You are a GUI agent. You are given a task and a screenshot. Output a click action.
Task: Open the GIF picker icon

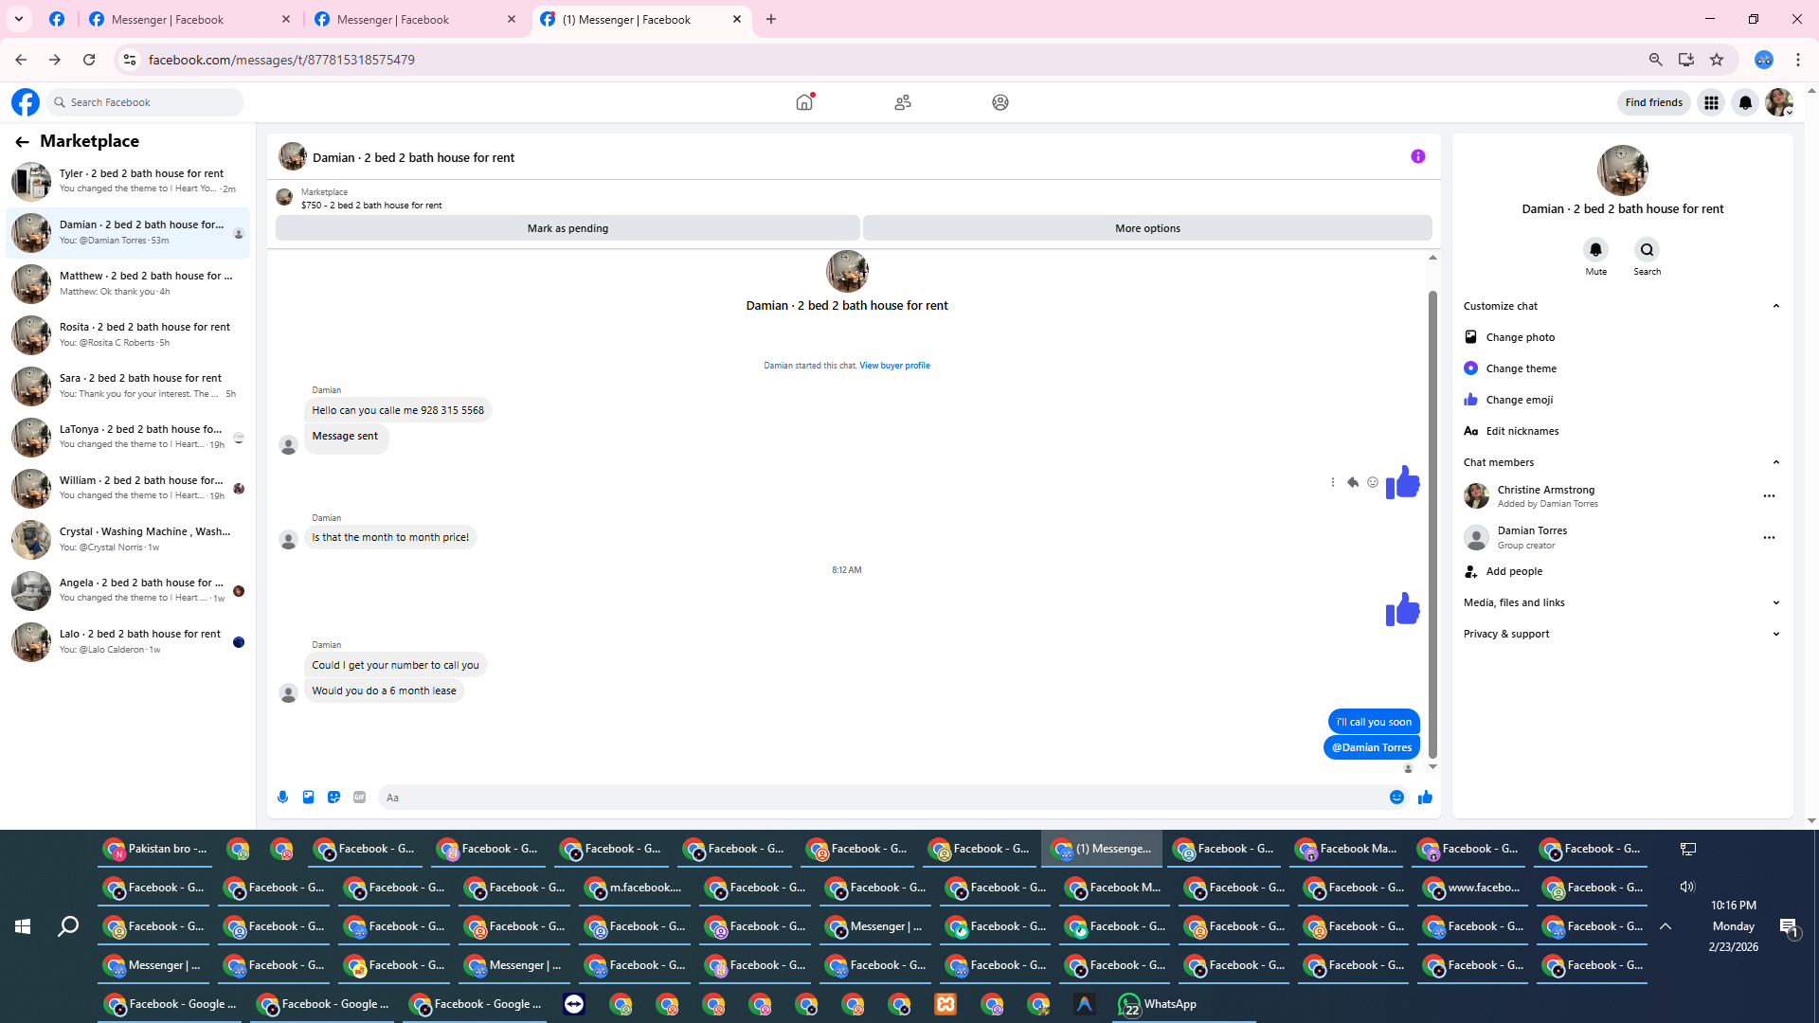pos(359,798)
